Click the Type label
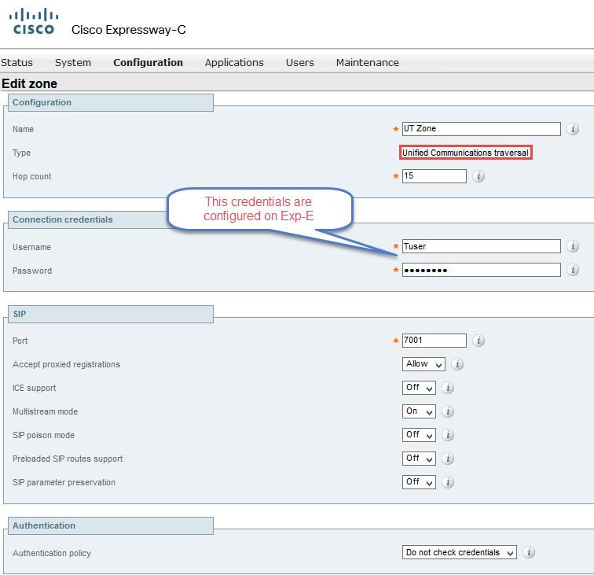This screenshot has width=594, height=575. 21,153
